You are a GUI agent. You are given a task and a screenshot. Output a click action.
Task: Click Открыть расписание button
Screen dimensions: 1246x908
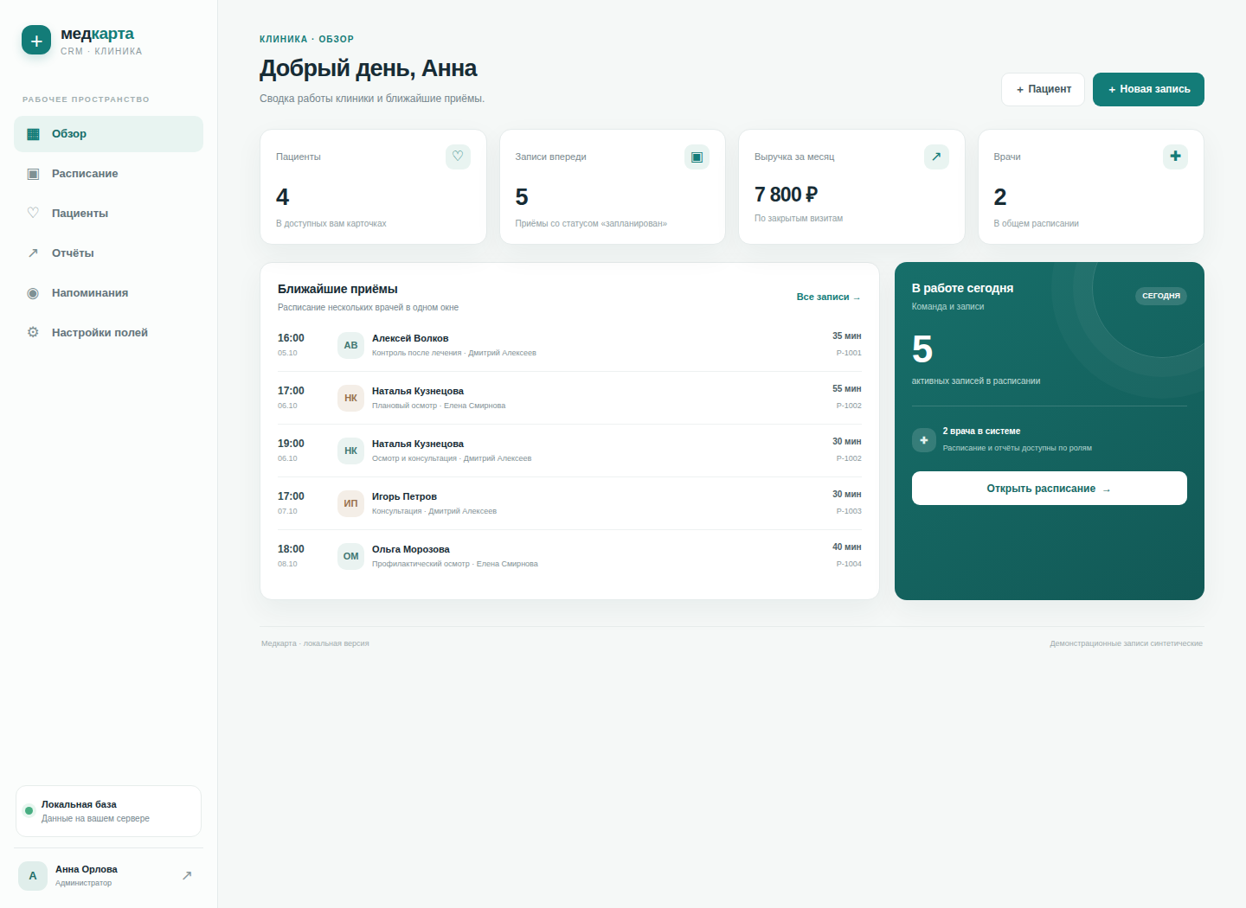tap(1050, 489)
